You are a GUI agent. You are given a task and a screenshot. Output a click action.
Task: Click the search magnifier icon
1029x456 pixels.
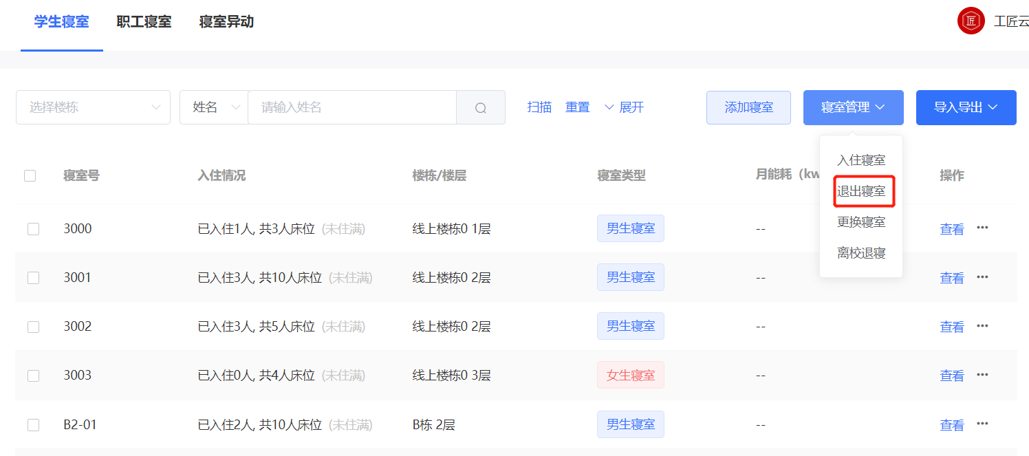tap(481, 108)
